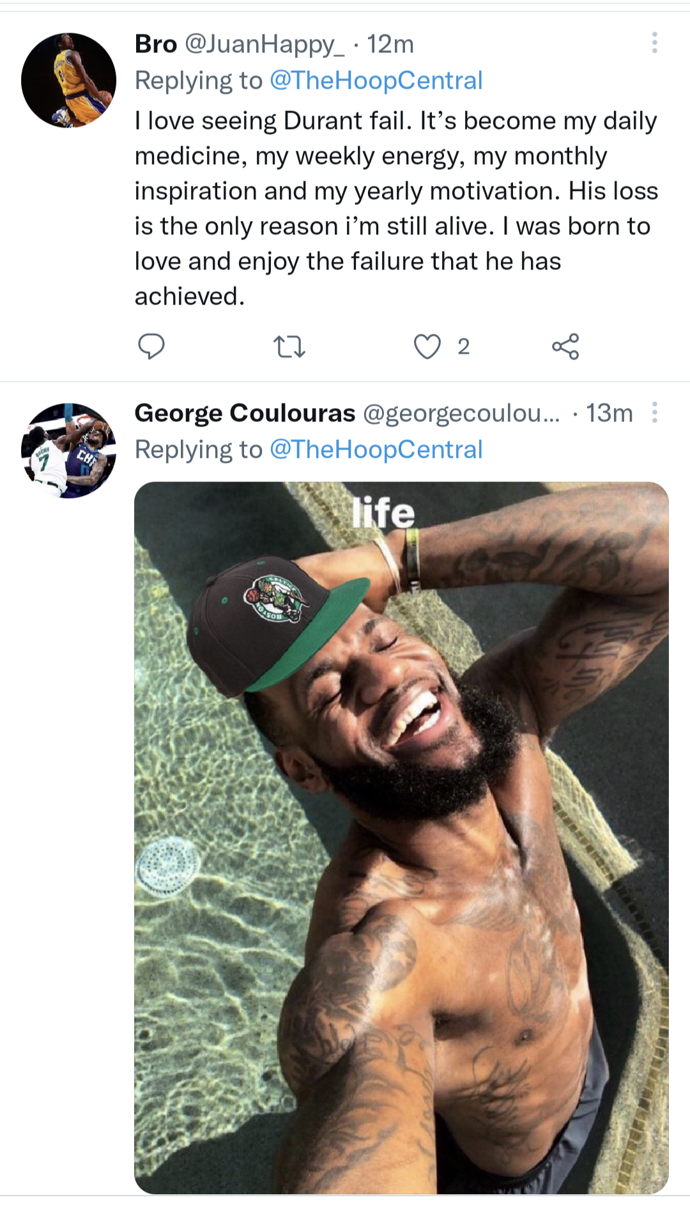Open the @JuanHappy_ handle
The width and height of the screenshot is (690, 1207).
click(x=264, y=44)
